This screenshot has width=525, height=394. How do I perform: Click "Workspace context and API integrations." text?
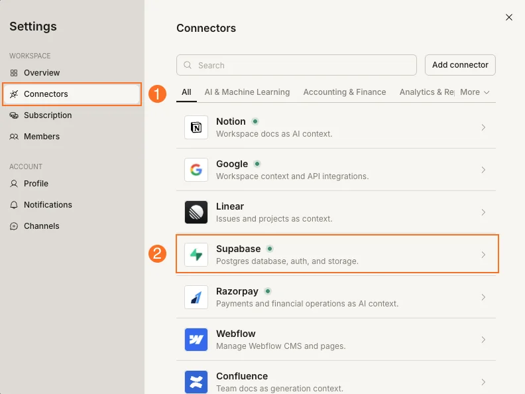tap(292, 176)
